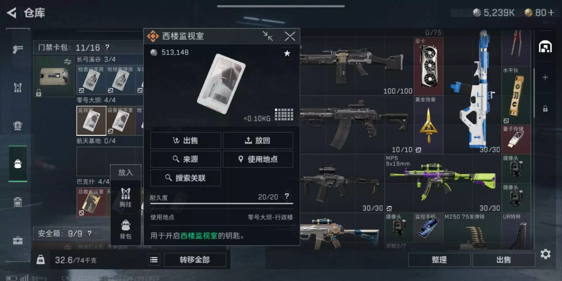Open 使用地点 location info

click(x=258, y=159)
